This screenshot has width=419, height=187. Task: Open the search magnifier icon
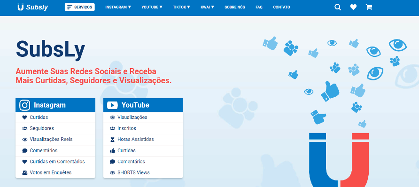(338, 7)
